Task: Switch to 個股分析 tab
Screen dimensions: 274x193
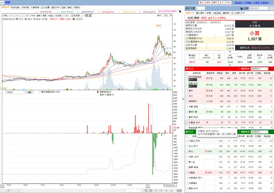Action: [55, 7]
